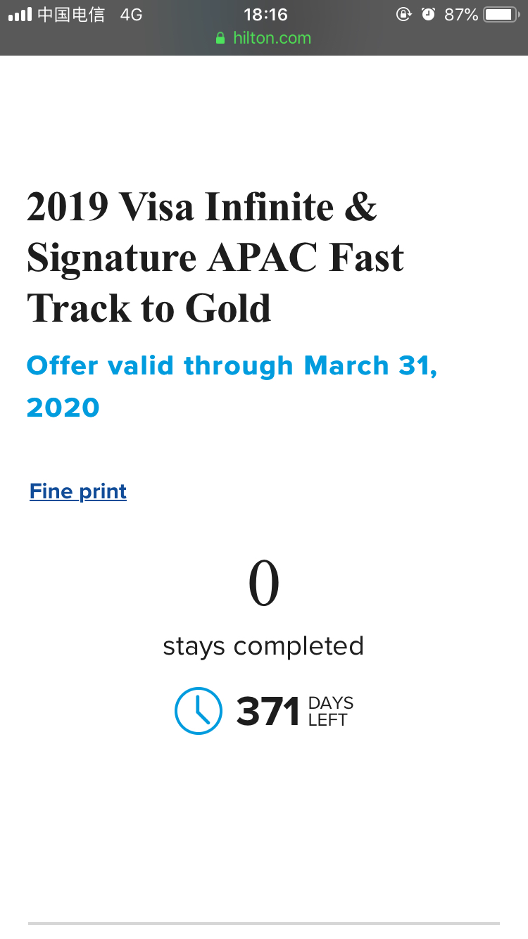This screenshot has height=939, width=528.
Task: Click the gray divider line at the bottom
Action: click(264, 923)
